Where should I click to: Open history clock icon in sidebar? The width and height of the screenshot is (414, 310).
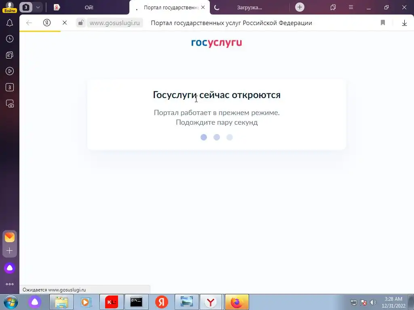tap(10, 39)
